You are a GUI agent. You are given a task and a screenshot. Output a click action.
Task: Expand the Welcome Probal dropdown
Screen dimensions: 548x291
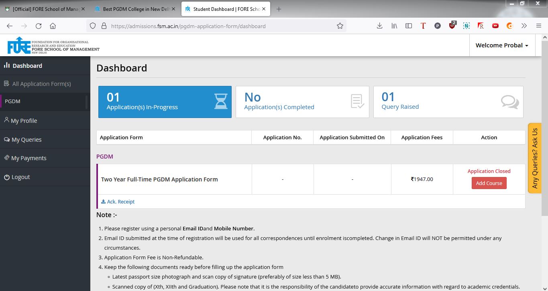501,45
